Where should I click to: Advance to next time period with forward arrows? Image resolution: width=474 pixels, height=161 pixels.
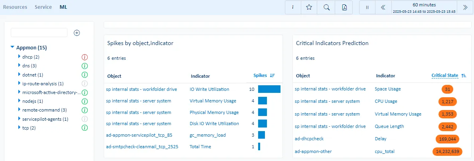pos(465,8)
